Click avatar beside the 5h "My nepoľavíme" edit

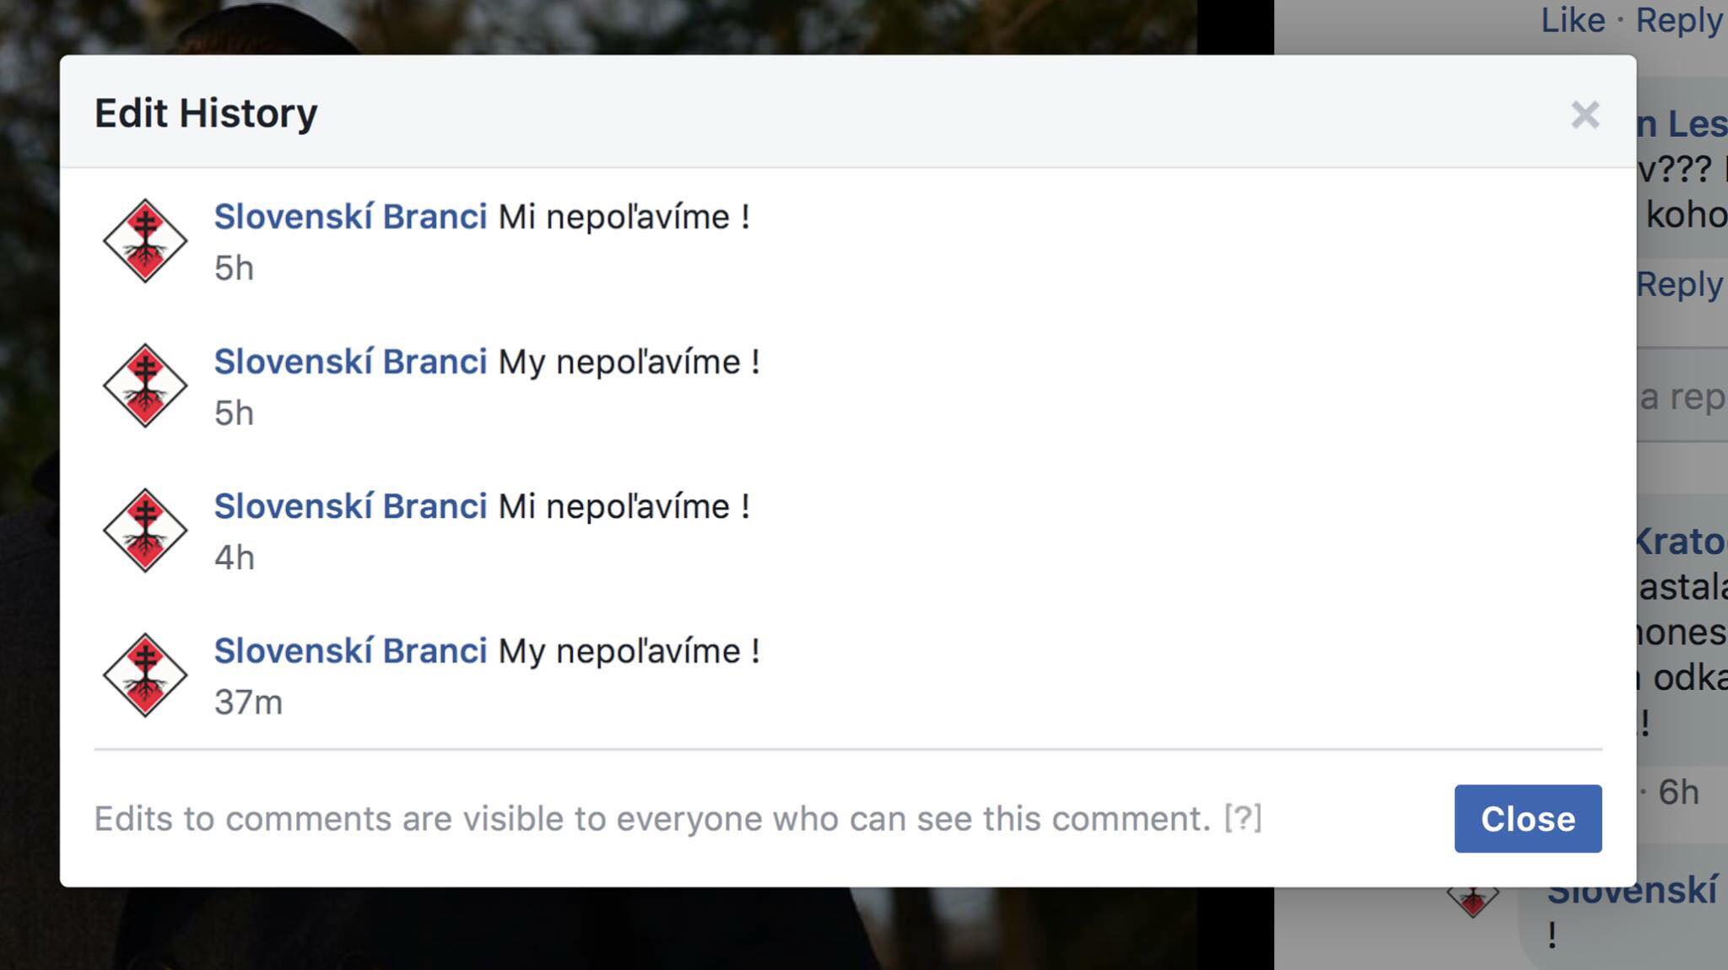[x=145, y=385]
